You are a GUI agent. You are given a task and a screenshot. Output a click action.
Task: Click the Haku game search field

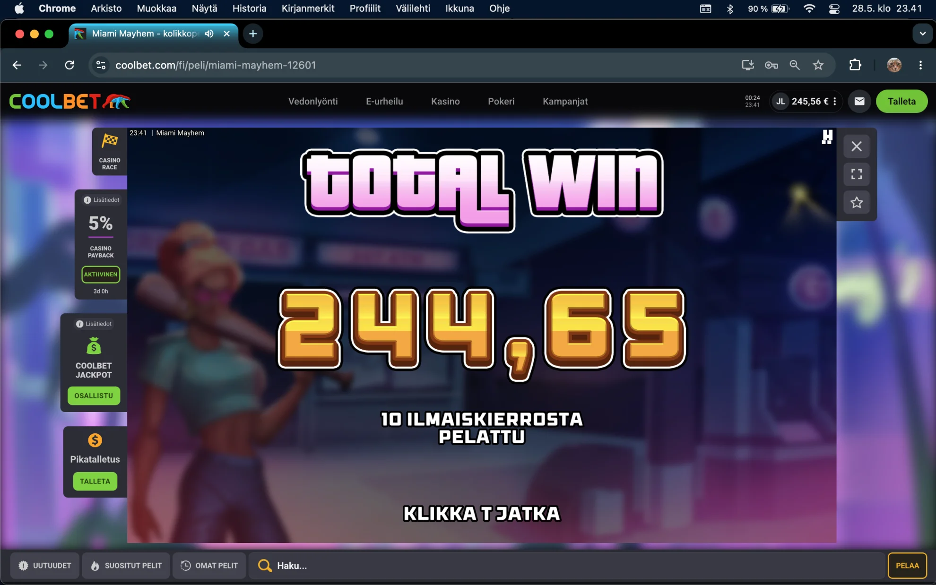[566, 566]
